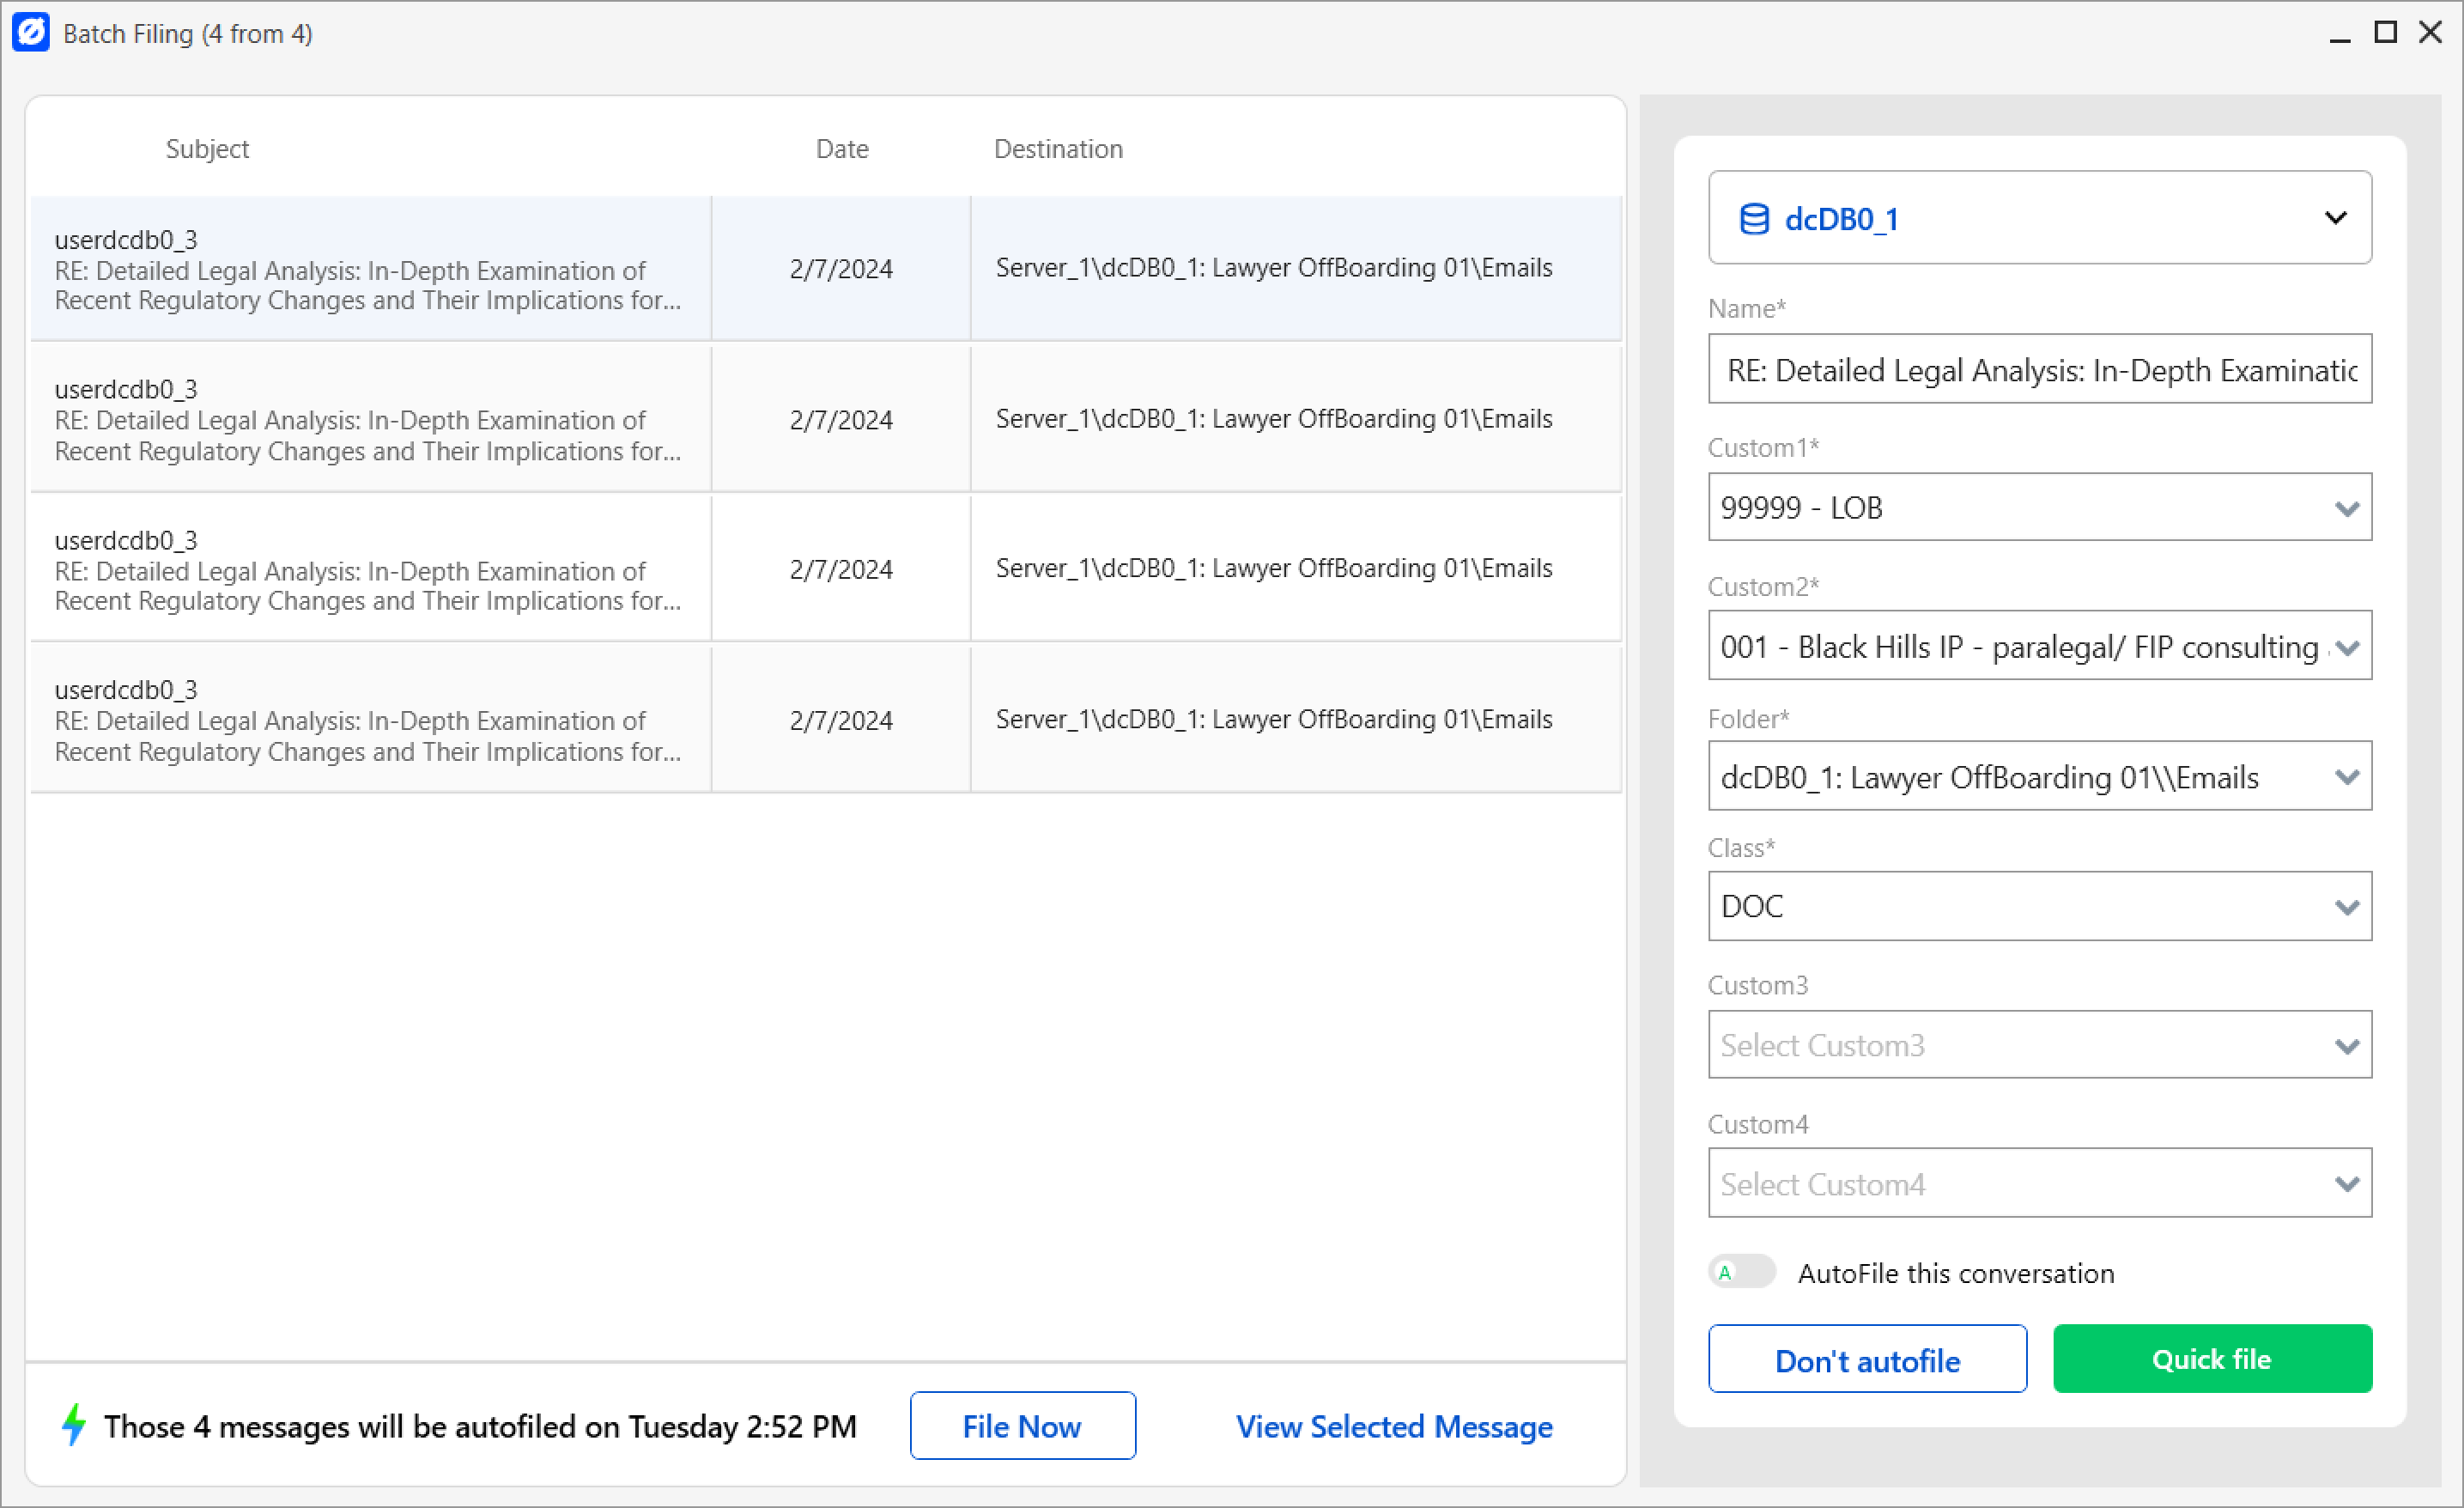
Task: Toggle AutoFile this conversation switch
Action: pyautogui.click(x=1740, y=1272)
